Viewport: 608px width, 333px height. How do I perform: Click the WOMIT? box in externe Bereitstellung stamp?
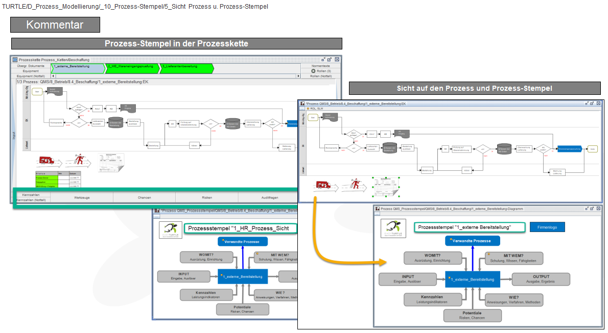(433, 258)
